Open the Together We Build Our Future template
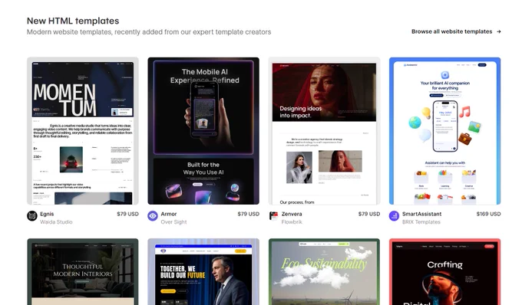 (x=203, y=272)
